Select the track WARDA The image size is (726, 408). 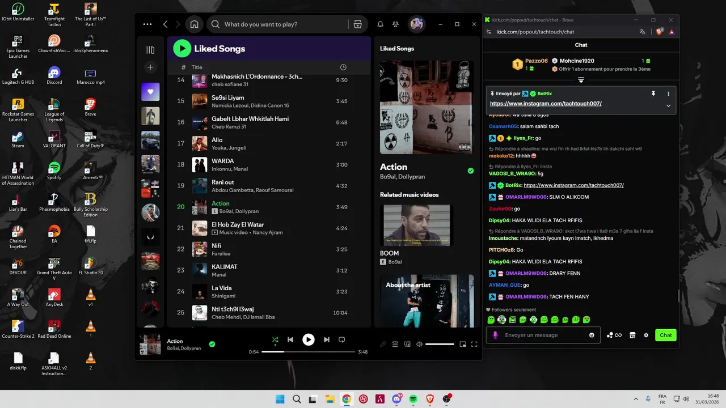click(x=269, y=164)
